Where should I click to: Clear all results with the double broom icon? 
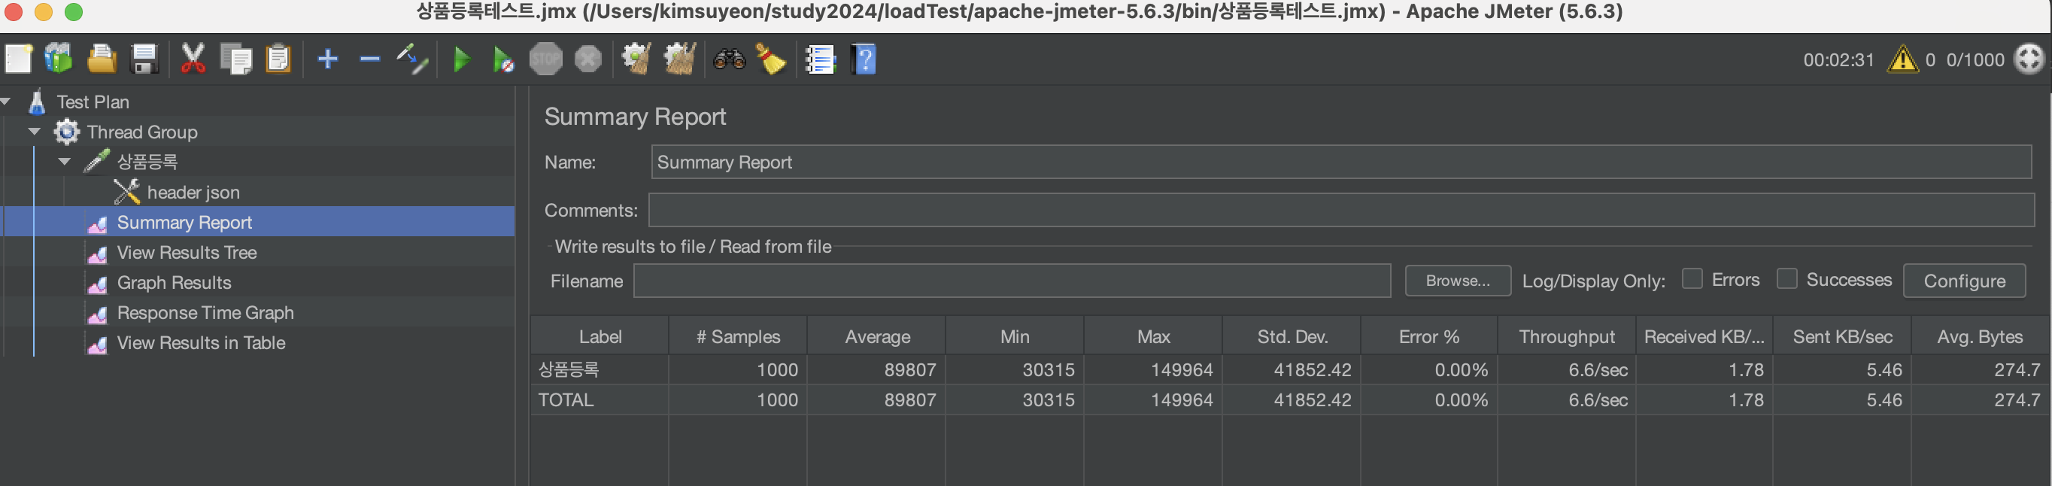click(679, 59)
